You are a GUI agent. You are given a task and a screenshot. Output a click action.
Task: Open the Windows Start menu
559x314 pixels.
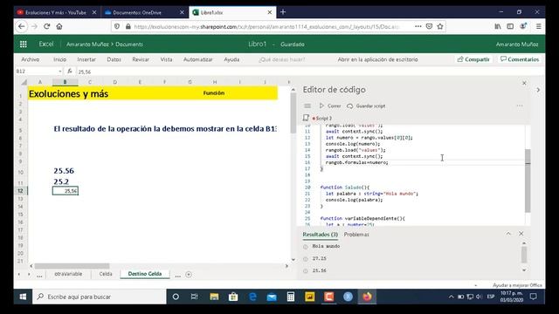23,297
